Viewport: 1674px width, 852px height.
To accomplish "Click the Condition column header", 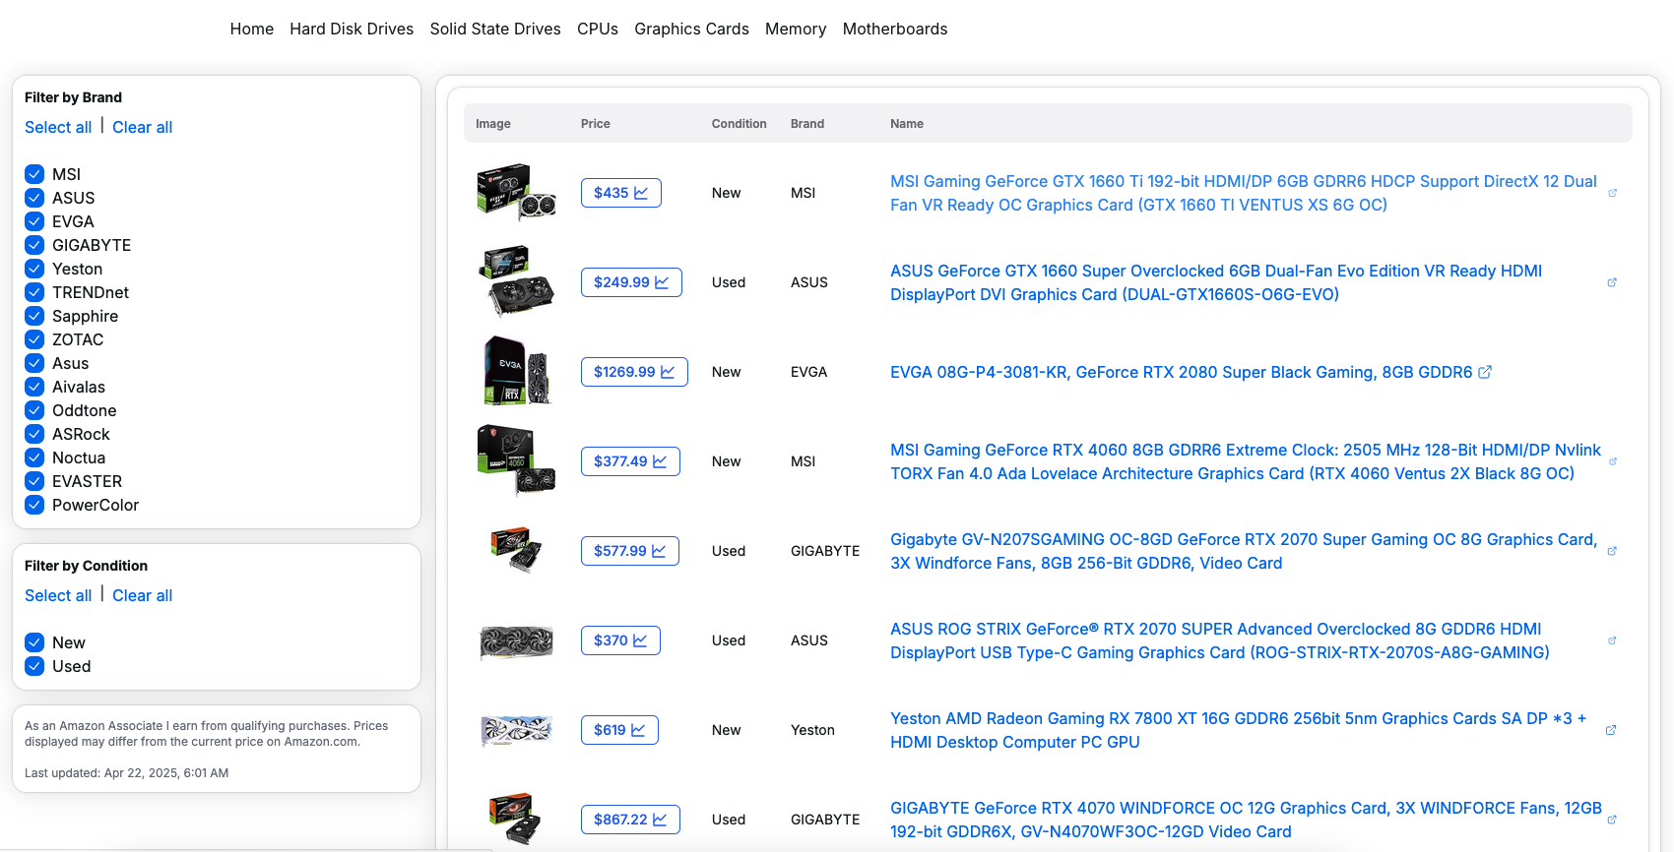I will [740, 124].
